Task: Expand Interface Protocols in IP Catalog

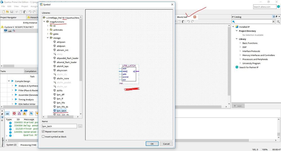Action: pyautogui.click(x=240, y=51)
